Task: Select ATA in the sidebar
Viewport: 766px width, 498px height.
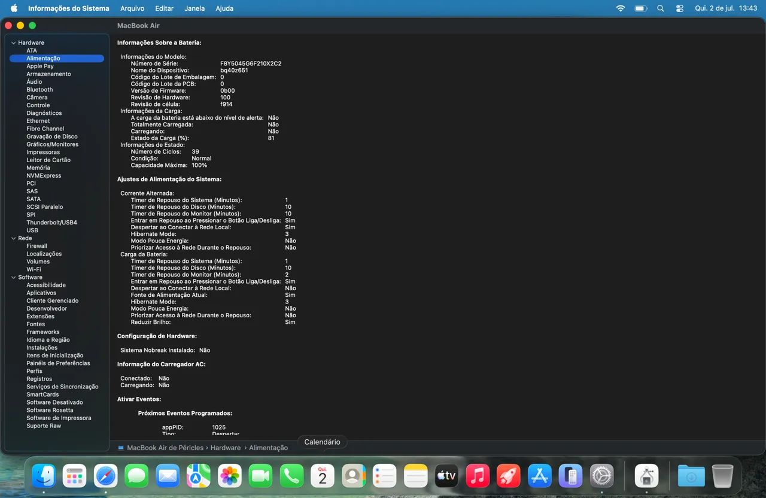Action: pyautogui.click(x=32, y=51)
